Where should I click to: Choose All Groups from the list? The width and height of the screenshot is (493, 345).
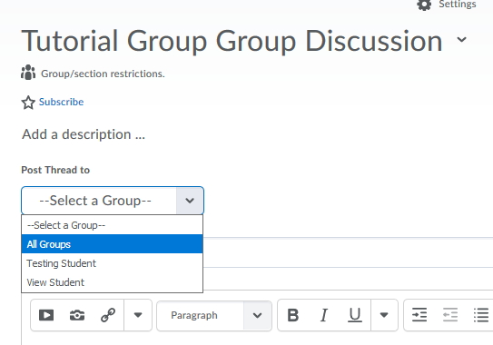112,244
